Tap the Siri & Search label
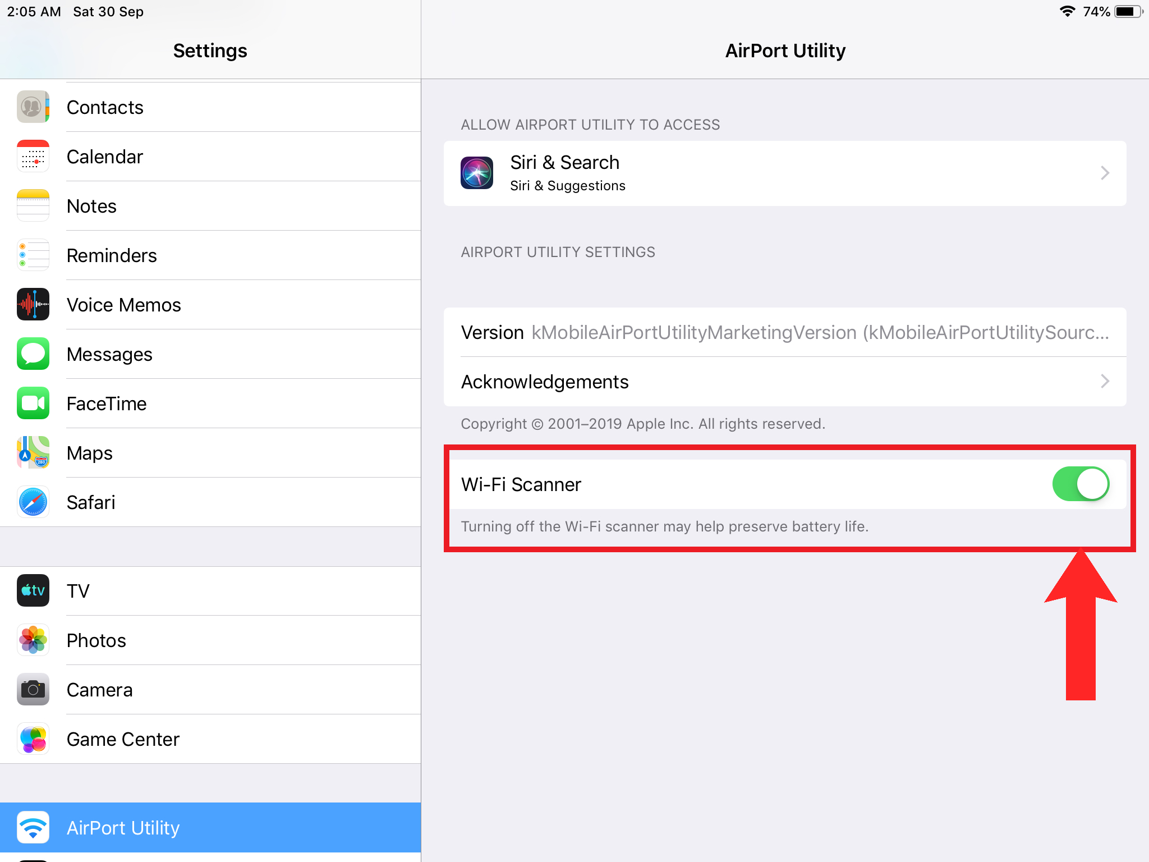The width and height of the screenshot is (1149, 862). click(564, 163)
